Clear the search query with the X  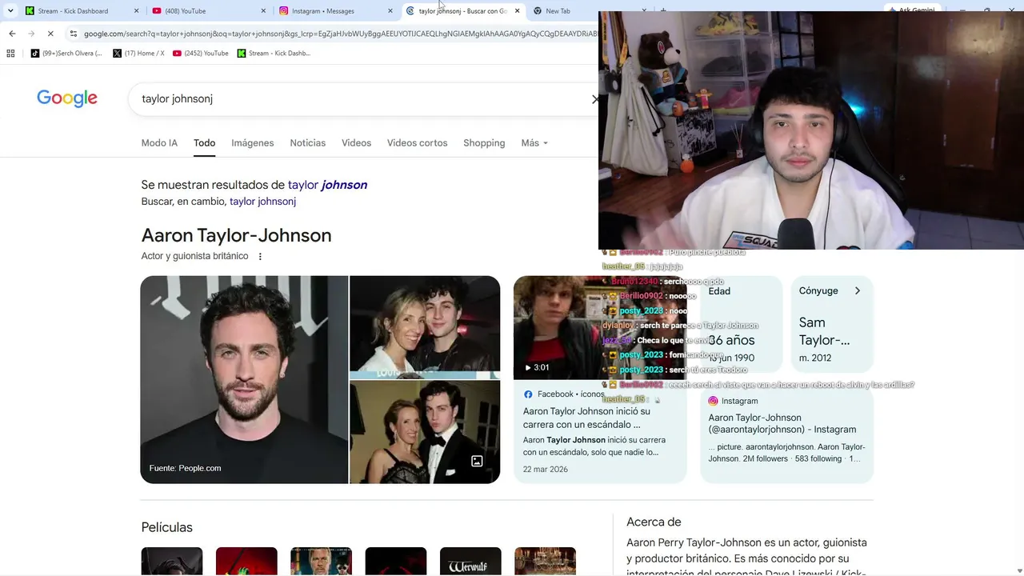tap(595, 99)
